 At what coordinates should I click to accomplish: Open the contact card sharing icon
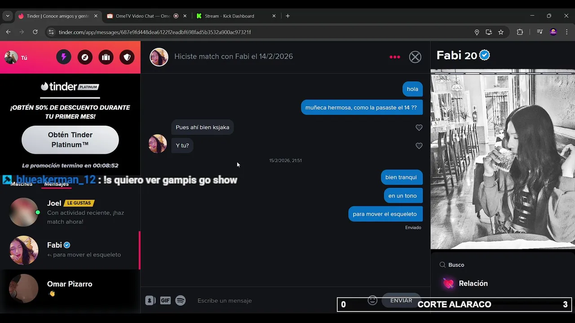[x=150, y=301]
